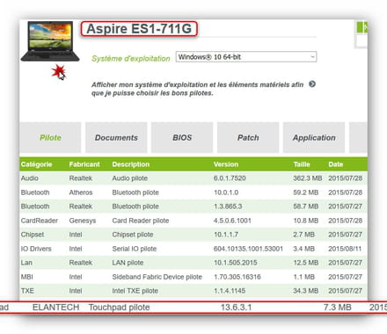Viewport: 387px width, 334px height.
Task: Click the Intel Chipset pilote entry
Action: pyautogui.click(x=193, y=235)
